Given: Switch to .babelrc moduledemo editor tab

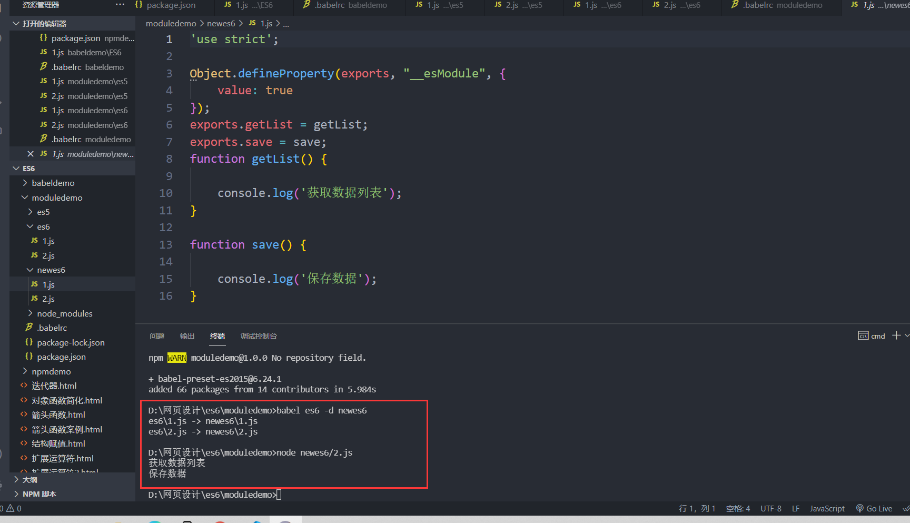Looking at the screenshot, I should [x=782, y=5].
